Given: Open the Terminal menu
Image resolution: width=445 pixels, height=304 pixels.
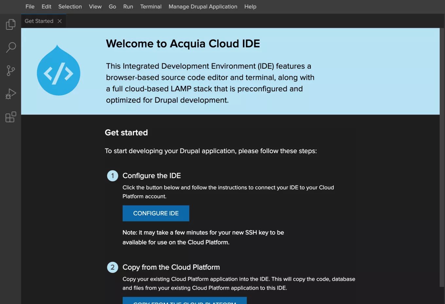Looking at the screenshot, I should [x=151, y=7].
